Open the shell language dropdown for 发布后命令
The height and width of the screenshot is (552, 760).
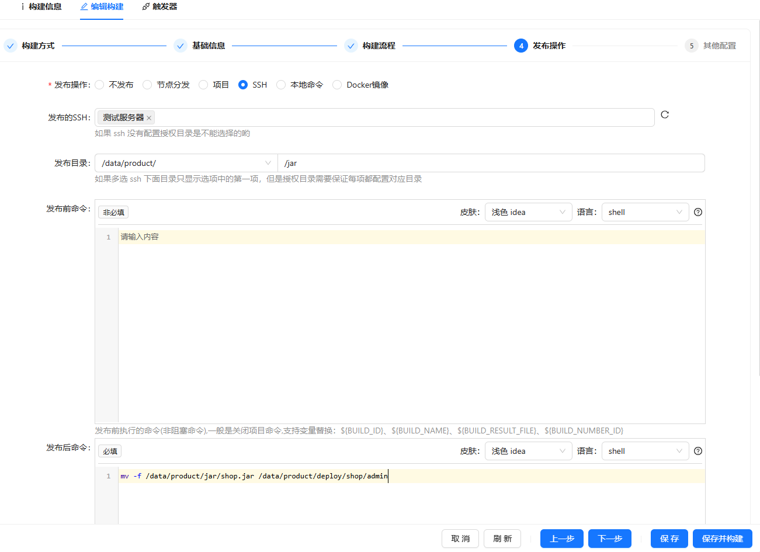coord(645,451)
